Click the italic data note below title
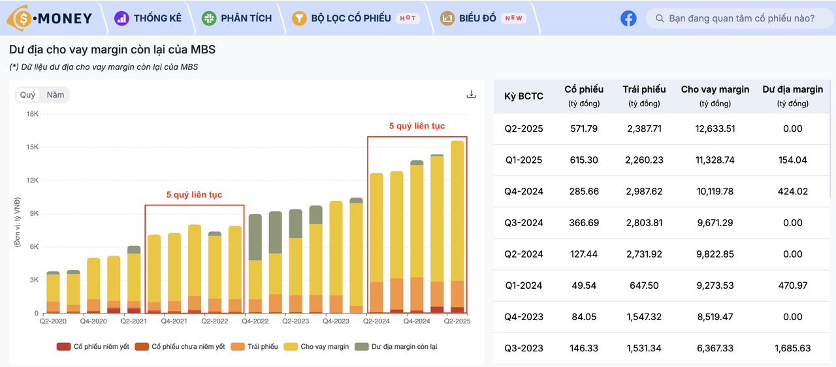 pyautogui.click(x=104, y=66)
